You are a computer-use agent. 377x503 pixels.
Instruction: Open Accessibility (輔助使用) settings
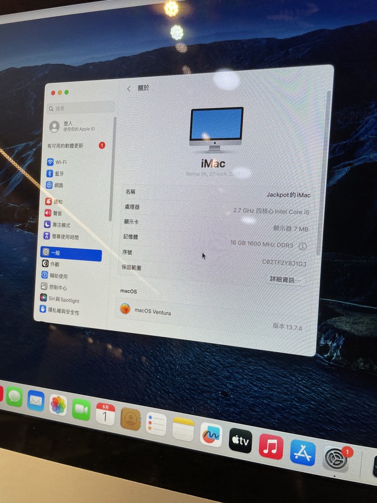54,276
